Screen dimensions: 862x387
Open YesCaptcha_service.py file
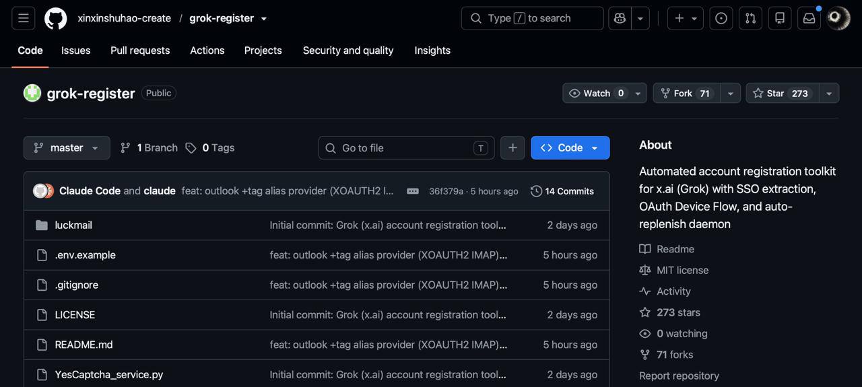click(109, 374)
